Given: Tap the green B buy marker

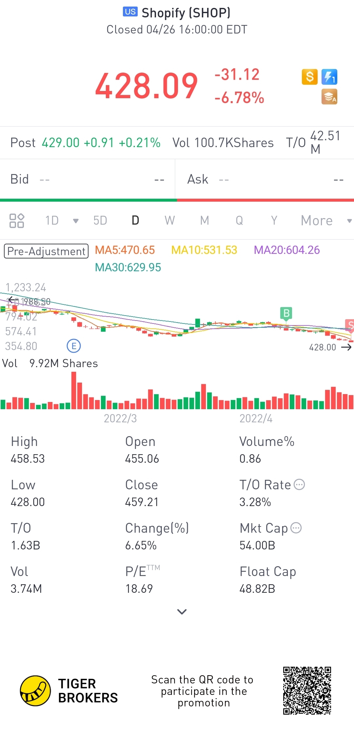Looking at the screenshot, I should 286,313.
